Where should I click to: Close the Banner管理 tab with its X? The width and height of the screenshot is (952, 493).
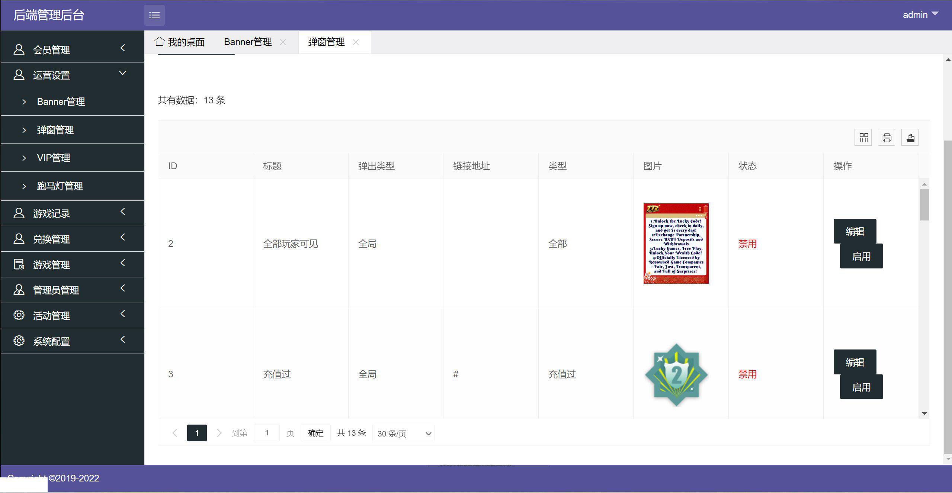click(283, 42)
